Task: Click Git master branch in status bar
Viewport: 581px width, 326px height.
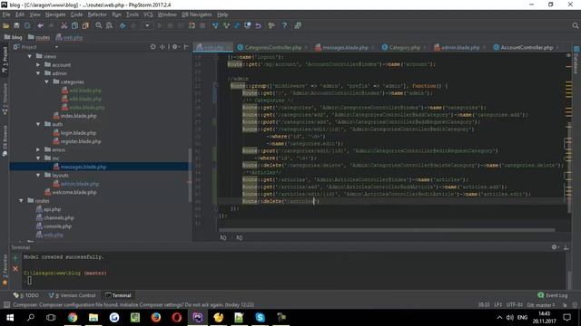Action: point(541,305)
